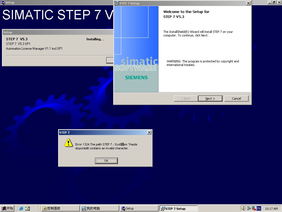Click the 'Installing...' status text
The width and height of the screenshot is (282, 212).
click(95, 39)
